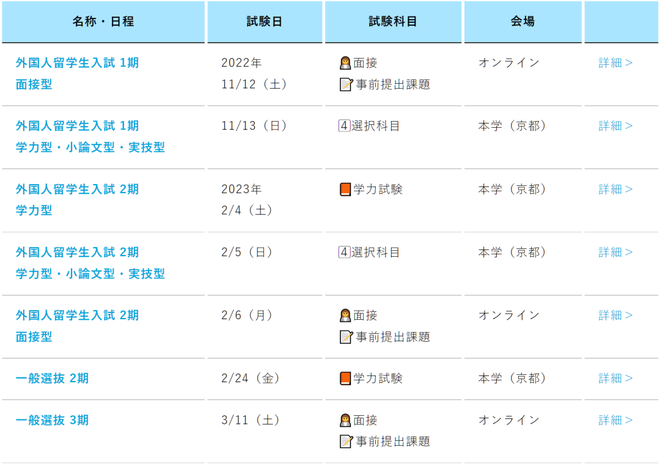Click 詳細 for the 3/11 一般選抜 3期 row
Viewport: 660px width, 466px height.
coord(615,420)
